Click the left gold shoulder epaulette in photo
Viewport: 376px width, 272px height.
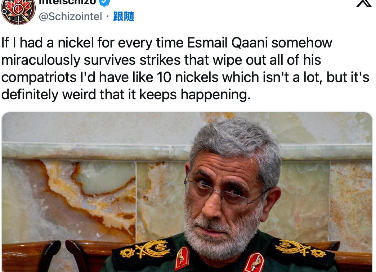pyautogui.click(x=144, y=250)
